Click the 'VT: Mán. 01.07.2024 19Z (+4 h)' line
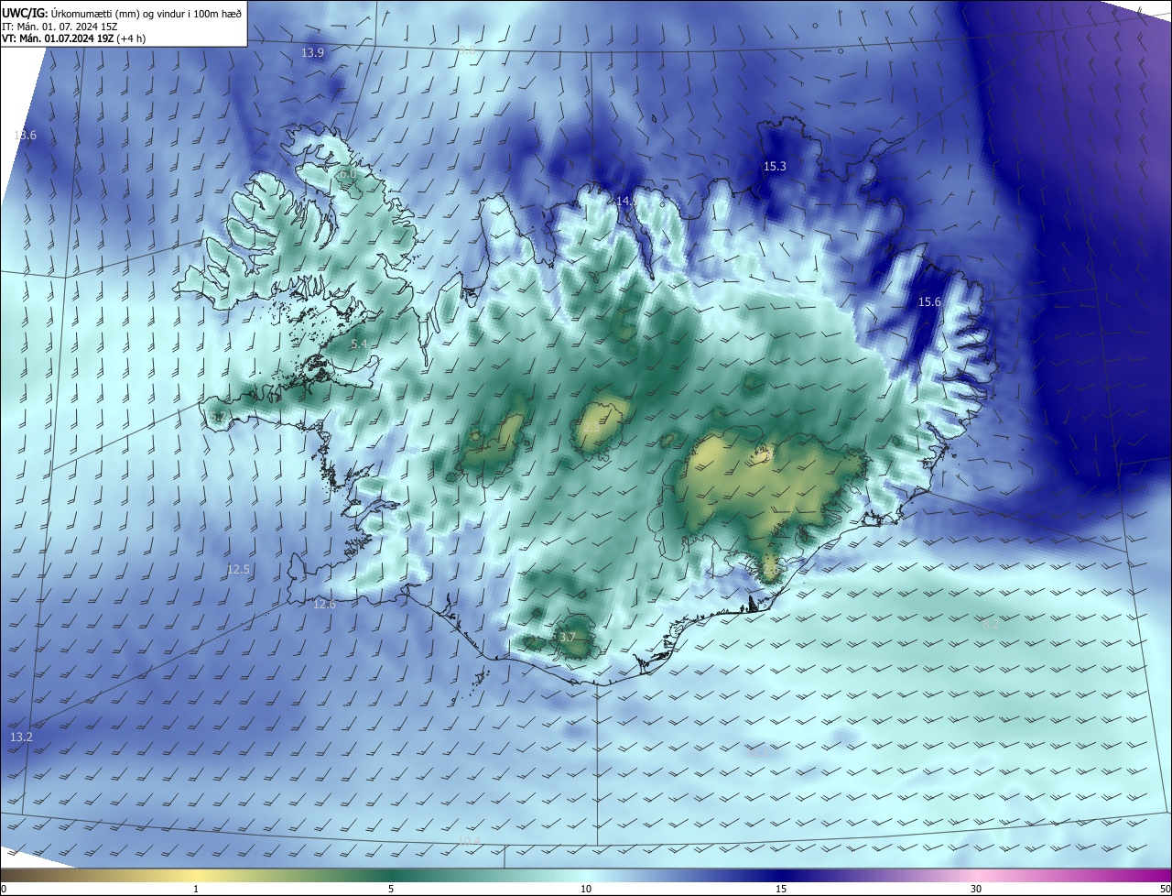Image resolution: width=1172 pixels, height=896 pixels. pos(74,38)
